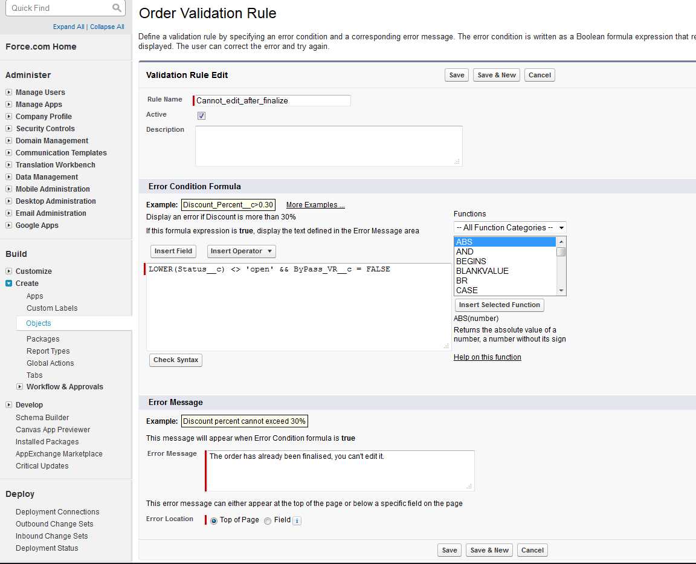Click bottom Save button
Screen dimensions: 696x564
(449, 550)
